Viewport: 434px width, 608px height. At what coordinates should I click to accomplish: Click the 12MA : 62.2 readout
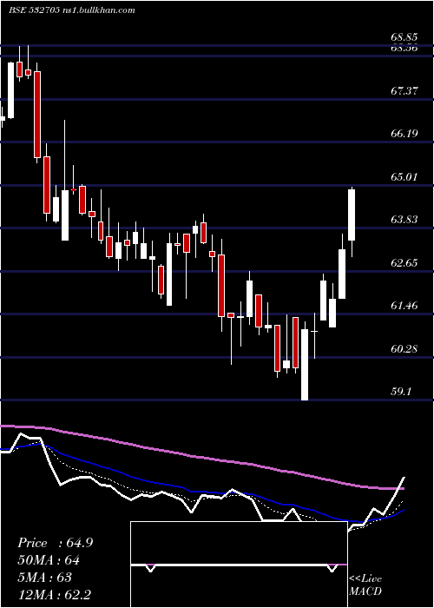click(54, 594)
